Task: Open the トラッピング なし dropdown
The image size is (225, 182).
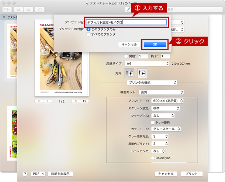Action: (158, 151)
